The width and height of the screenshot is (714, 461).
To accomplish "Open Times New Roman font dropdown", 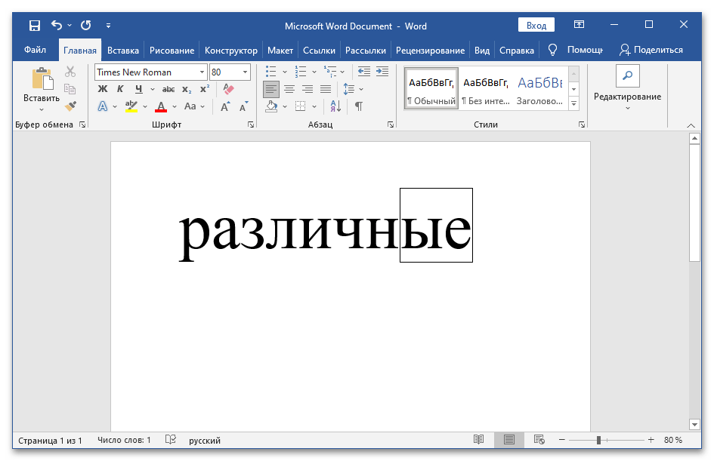I will click(x=202, y=72).
